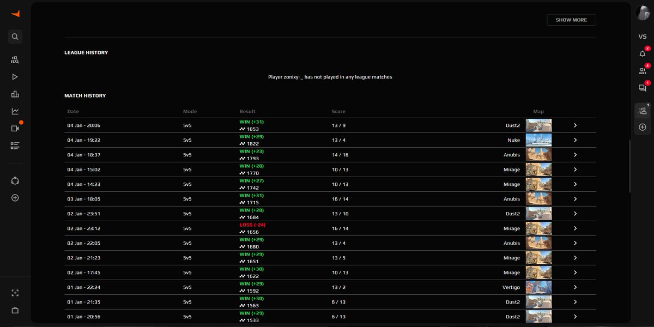
Task: Click the focus-frame icon near sidebar bottom
Action: point(15,293)
